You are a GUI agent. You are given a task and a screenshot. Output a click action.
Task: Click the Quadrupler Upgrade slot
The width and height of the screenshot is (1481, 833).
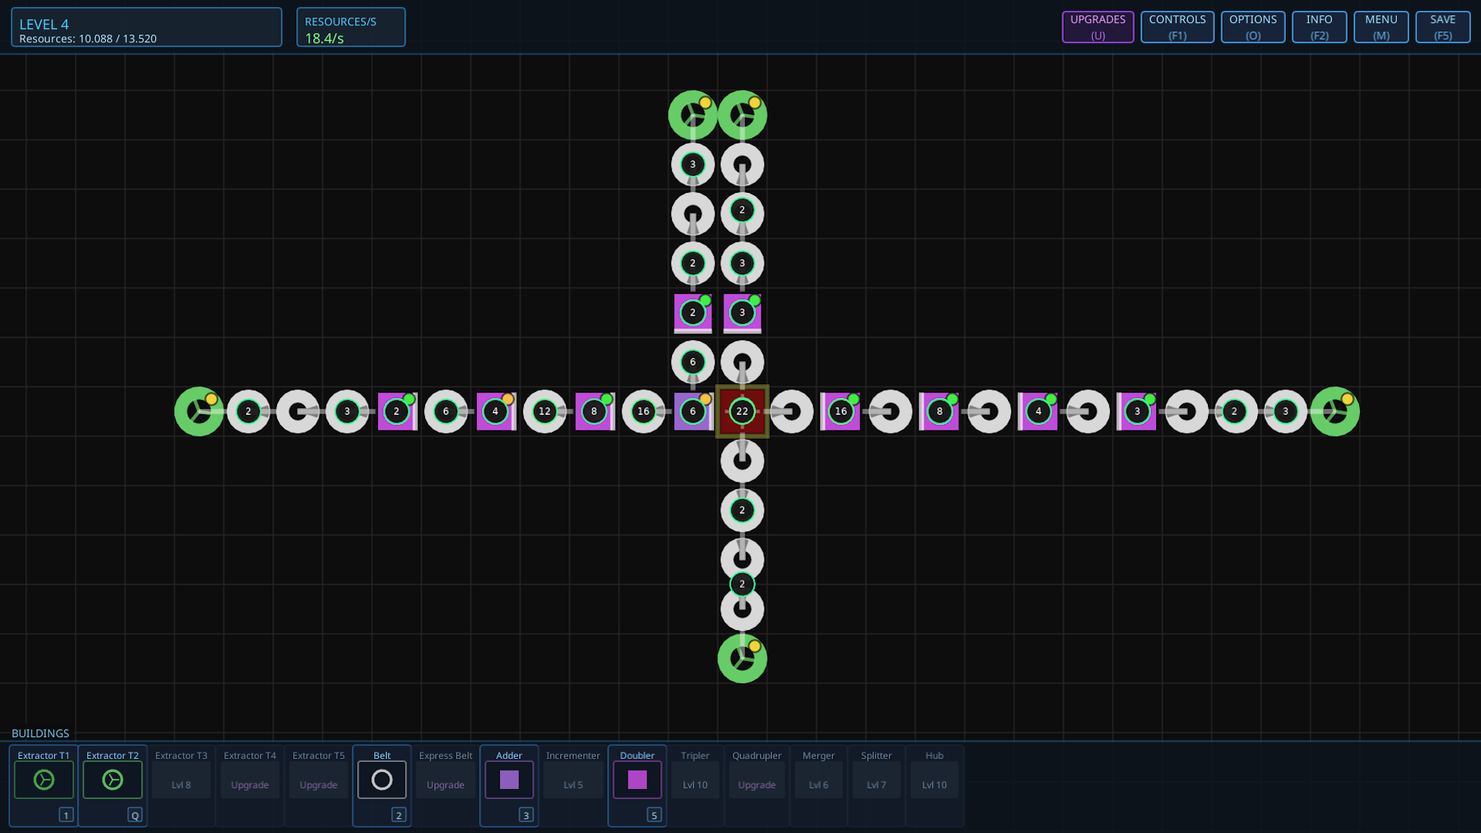click(757, 784)
